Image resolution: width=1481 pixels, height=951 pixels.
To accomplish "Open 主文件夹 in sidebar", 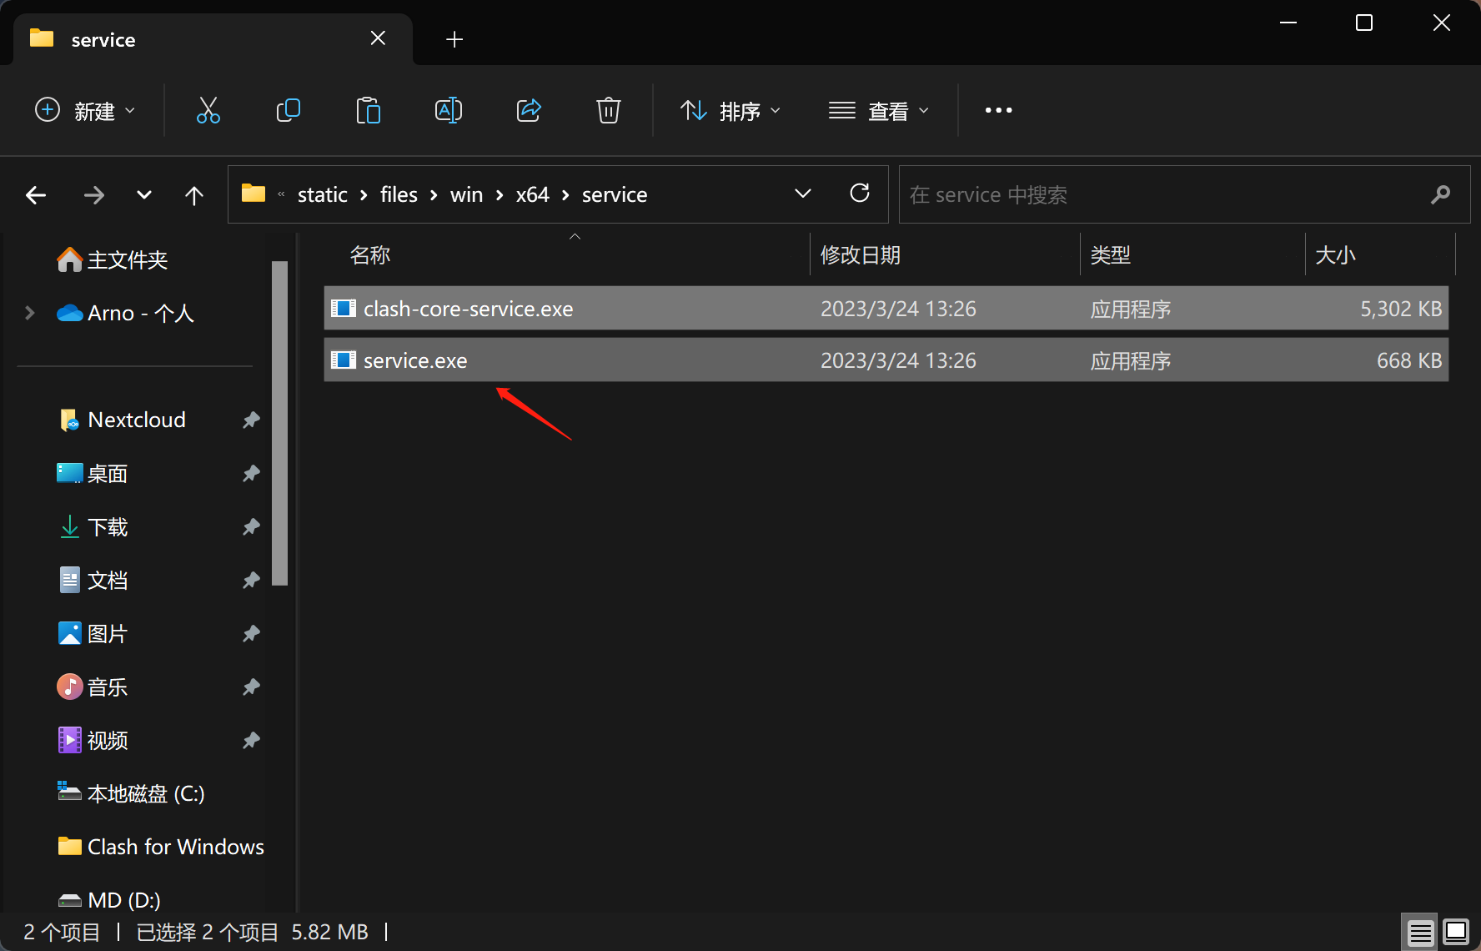I will pyautogui.click(x=113, y=259).
